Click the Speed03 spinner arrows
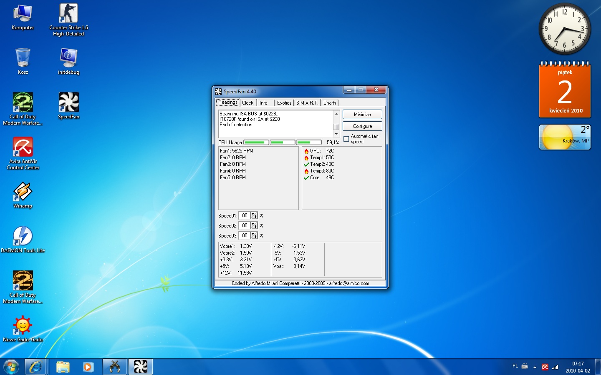 tap(254, 235)
